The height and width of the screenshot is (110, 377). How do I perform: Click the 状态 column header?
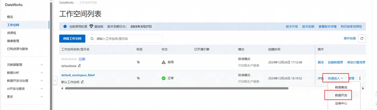165,49
